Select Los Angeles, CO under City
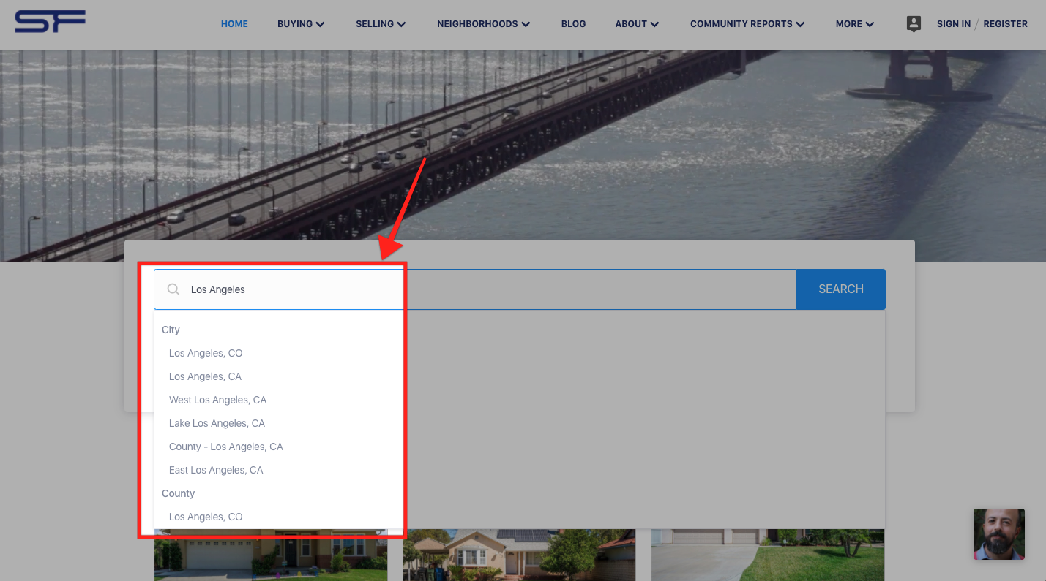Viewport: 1046px width, 581px height. tap(206, 353)
